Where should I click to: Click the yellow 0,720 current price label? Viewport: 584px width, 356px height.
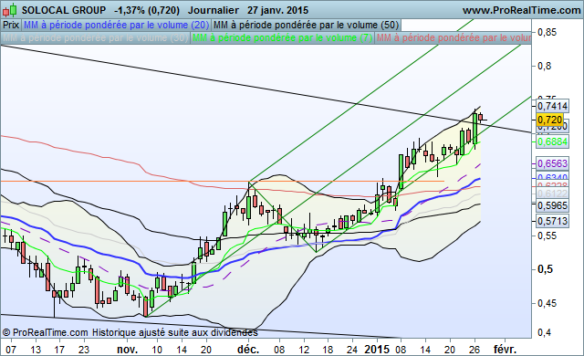click(549, 120)
